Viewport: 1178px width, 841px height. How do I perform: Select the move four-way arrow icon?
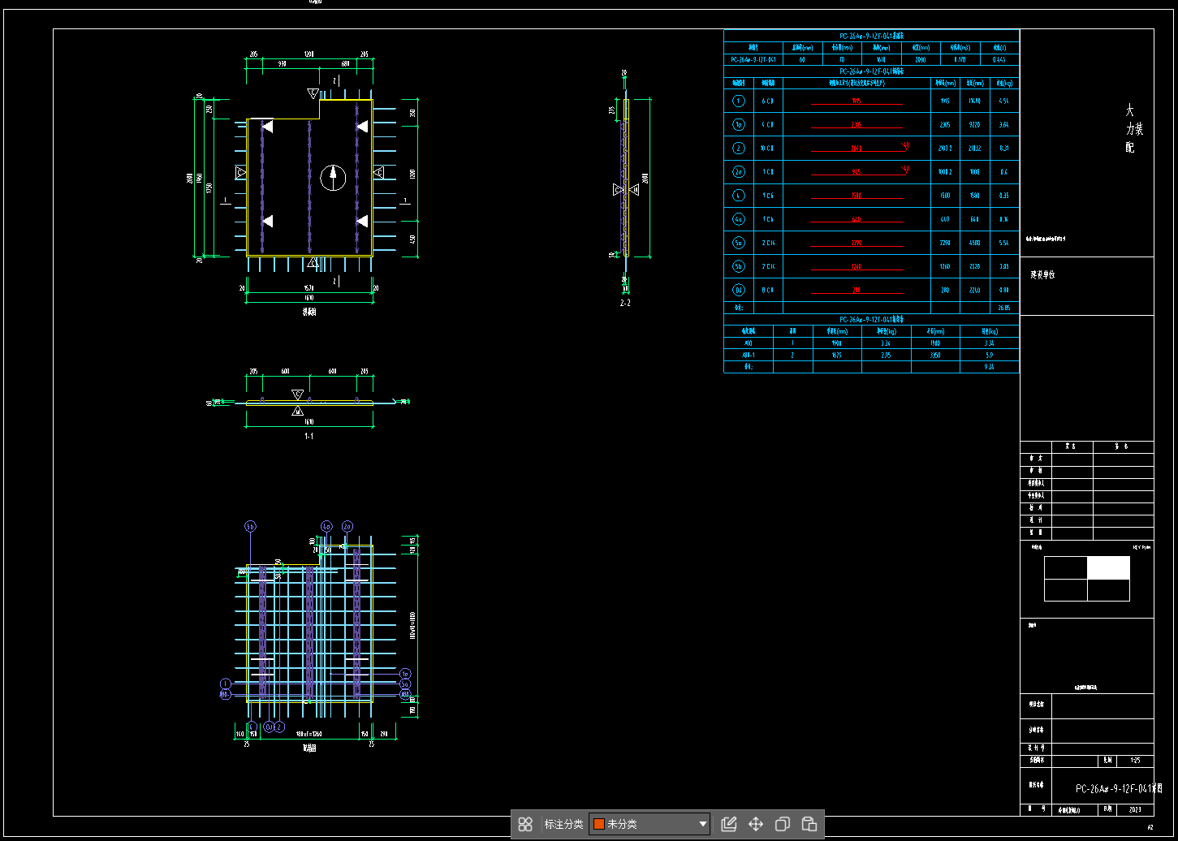[x=755, y=824]
